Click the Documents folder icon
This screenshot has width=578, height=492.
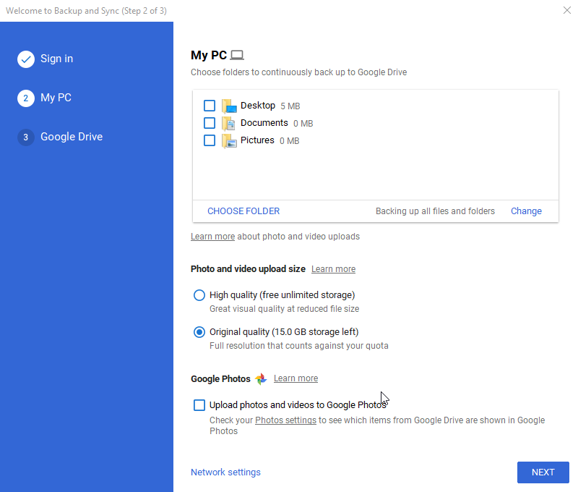point(229,123)
